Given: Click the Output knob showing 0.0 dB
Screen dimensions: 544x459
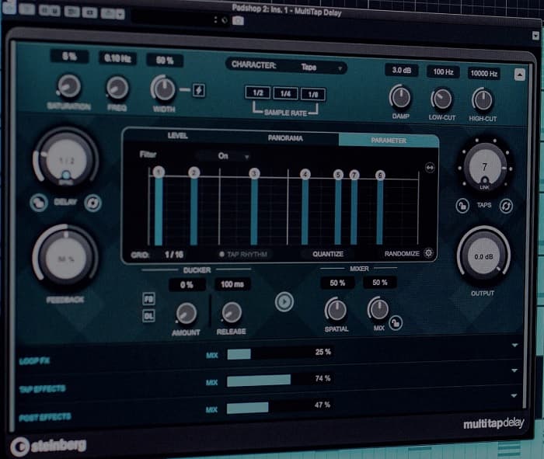Looking at the screenshot, I should 483,256.
